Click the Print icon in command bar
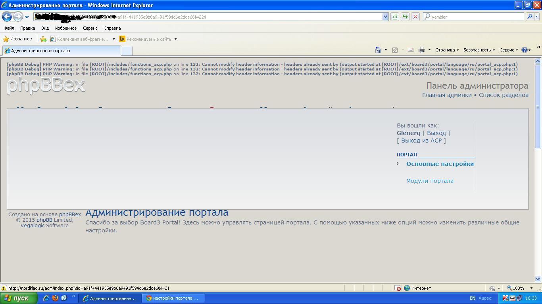The height and width of the screenshot is (304, 542). click(421, 50)
